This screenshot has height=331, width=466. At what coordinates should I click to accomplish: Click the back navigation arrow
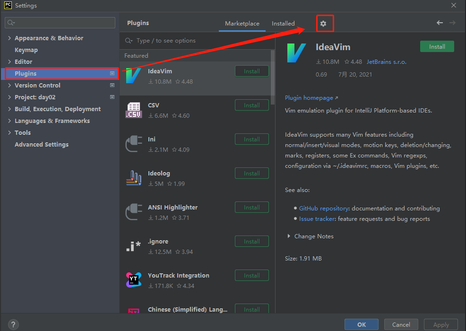[440, 23]
